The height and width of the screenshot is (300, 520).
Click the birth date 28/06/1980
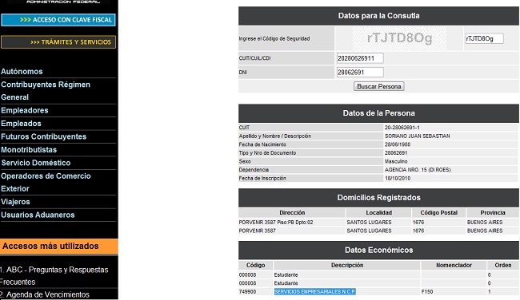[398, 144]
